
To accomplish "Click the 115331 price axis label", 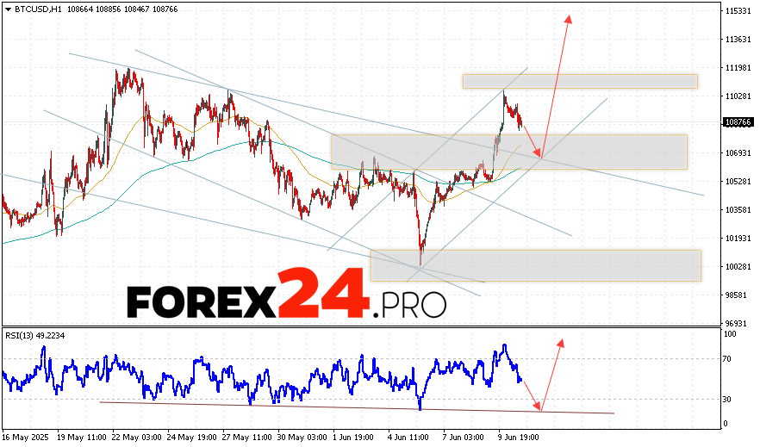I will (x=738, y=11).
